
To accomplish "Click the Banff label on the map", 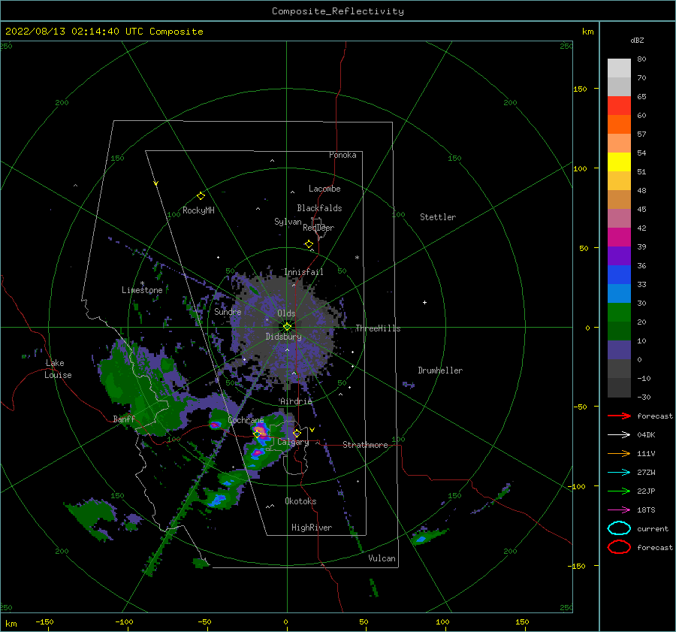I will (x=124, y=419).
